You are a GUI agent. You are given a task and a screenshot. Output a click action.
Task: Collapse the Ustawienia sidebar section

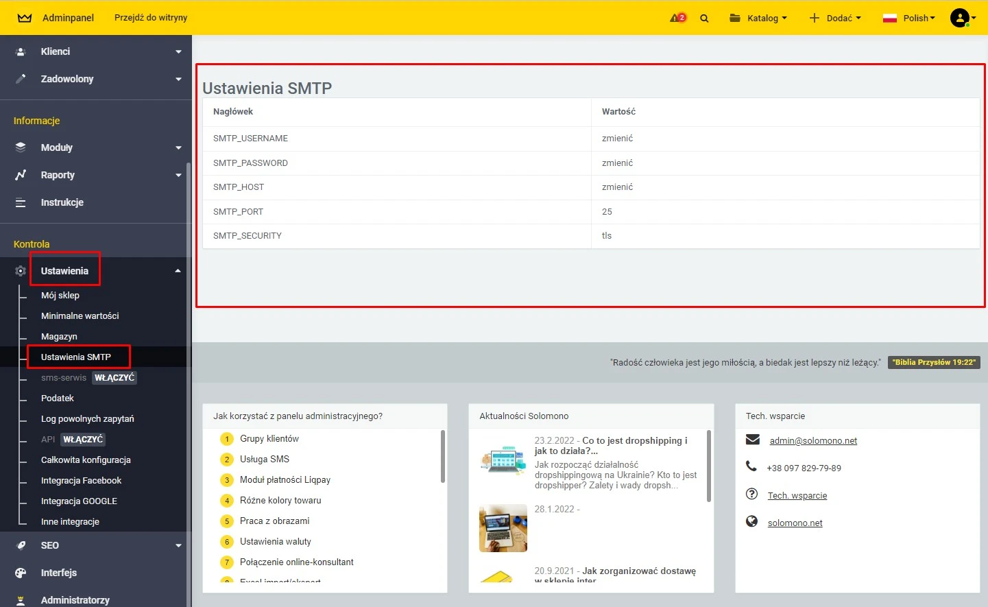(x=178, y=271)
